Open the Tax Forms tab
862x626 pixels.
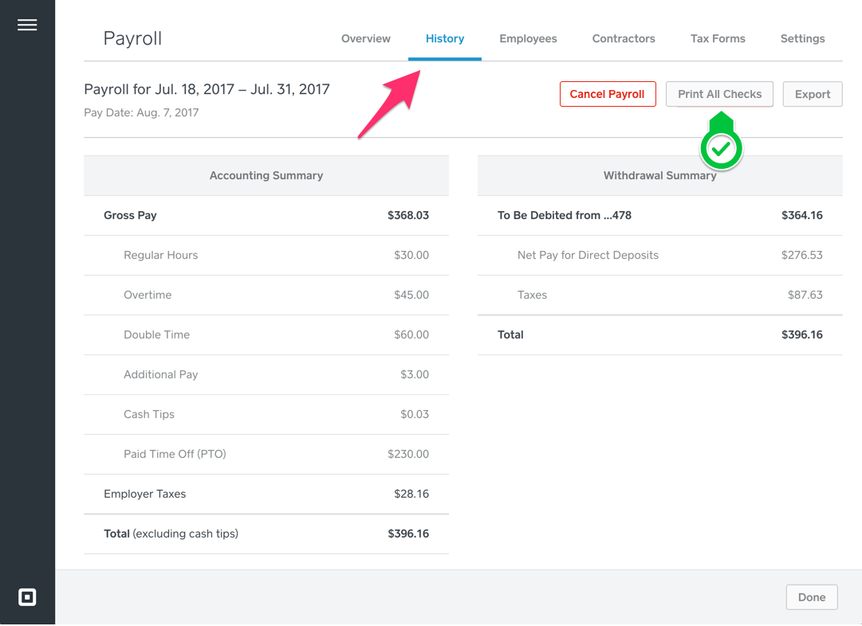[x=717, y=38]
